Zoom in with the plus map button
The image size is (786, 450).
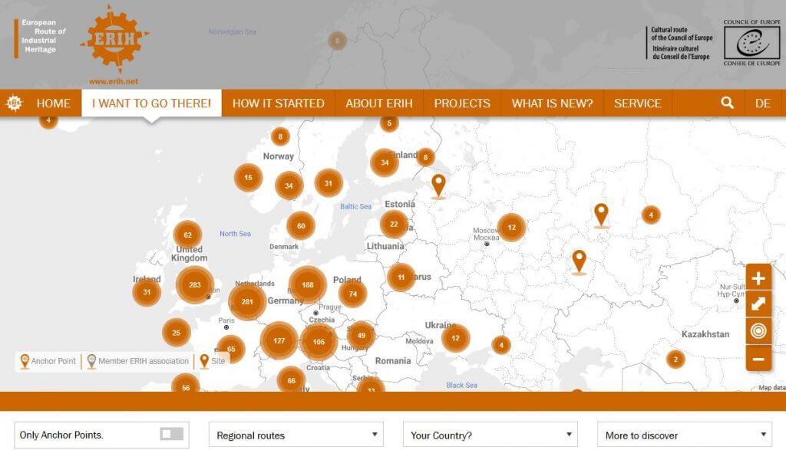click(758, 278)
